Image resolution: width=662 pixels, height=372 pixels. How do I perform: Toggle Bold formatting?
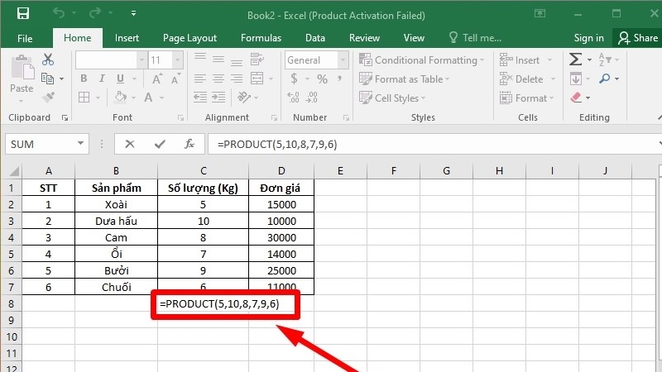(84, 79)
